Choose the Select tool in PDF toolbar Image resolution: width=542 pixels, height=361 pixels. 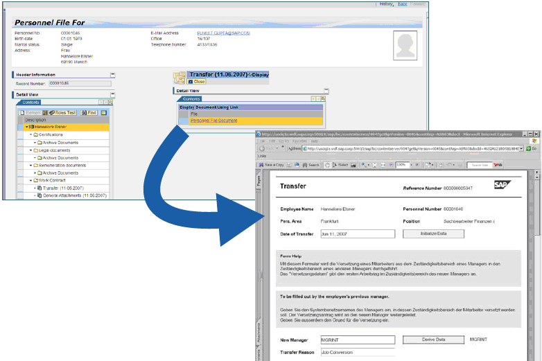[340, 165]
